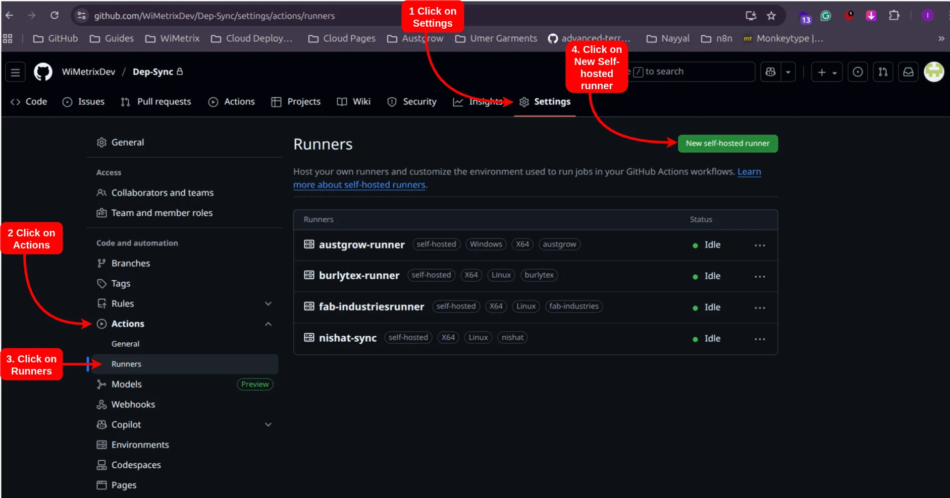950x498 pixels.
Task: Open your issues via the circle-dot header icon
Action: coord(858,72)
